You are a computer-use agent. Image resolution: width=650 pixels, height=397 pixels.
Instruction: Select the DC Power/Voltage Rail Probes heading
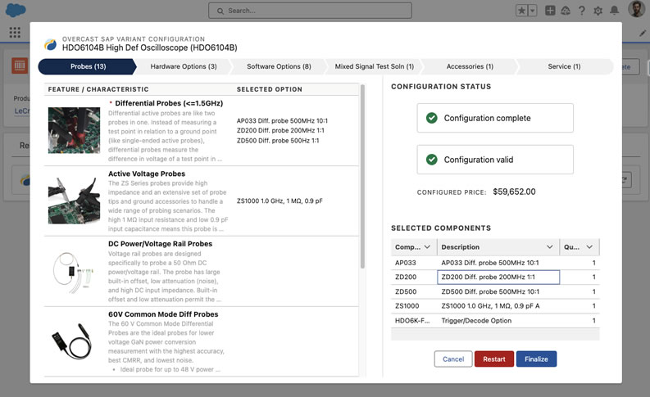pos(160,244)
